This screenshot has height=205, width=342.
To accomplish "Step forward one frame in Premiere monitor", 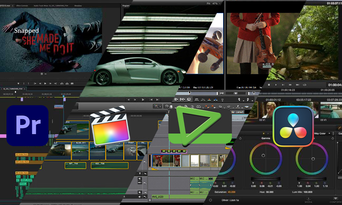I will [x=50, y=83].
